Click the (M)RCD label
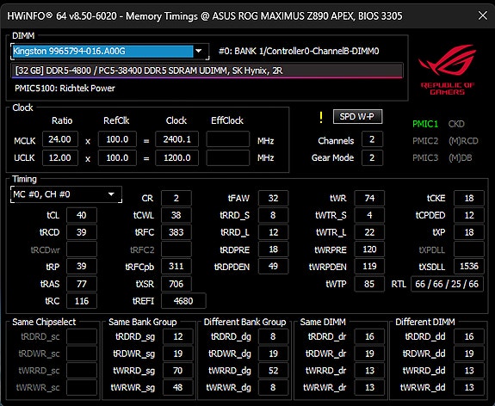495x406 pixels. click(463, 141)
